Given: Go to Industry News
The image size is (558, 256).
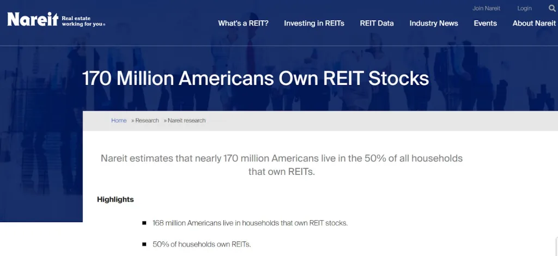Looking at the screenshot, I should tap(434, 23).
